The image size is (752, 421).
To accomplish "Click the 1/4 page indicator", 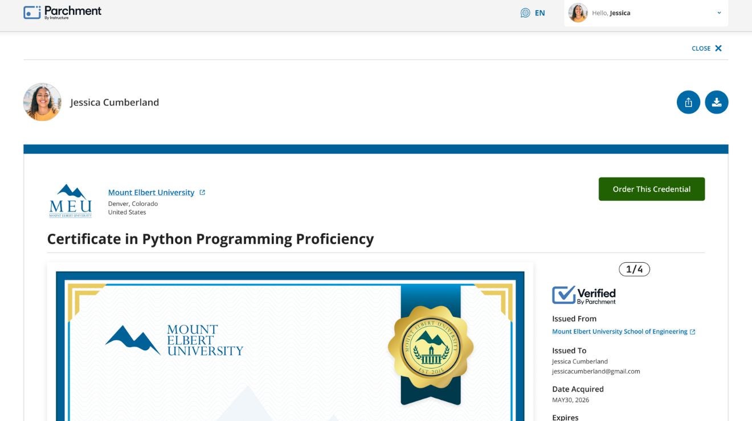I will pos(634,269).
